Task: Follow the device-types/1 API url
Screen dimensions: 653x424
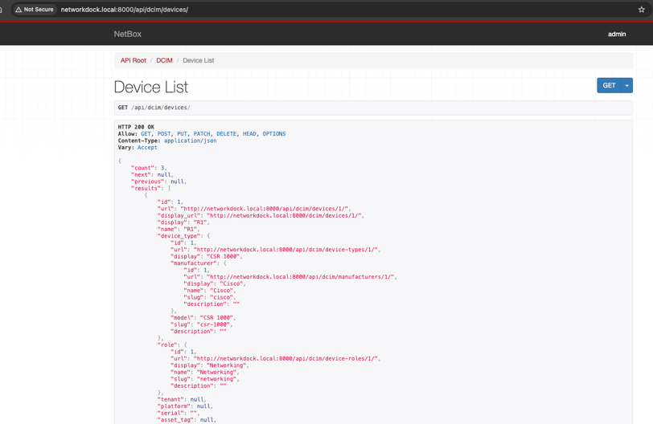Action: coord(286,250)
